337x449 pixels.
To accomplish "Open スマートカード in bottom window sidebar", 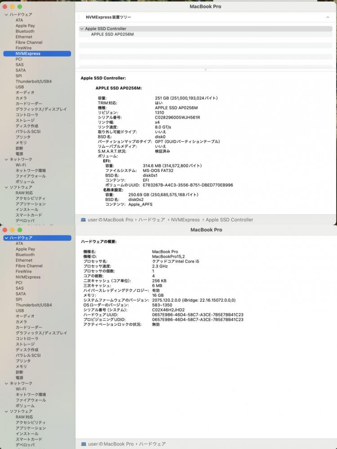I will tap(29, 439).
